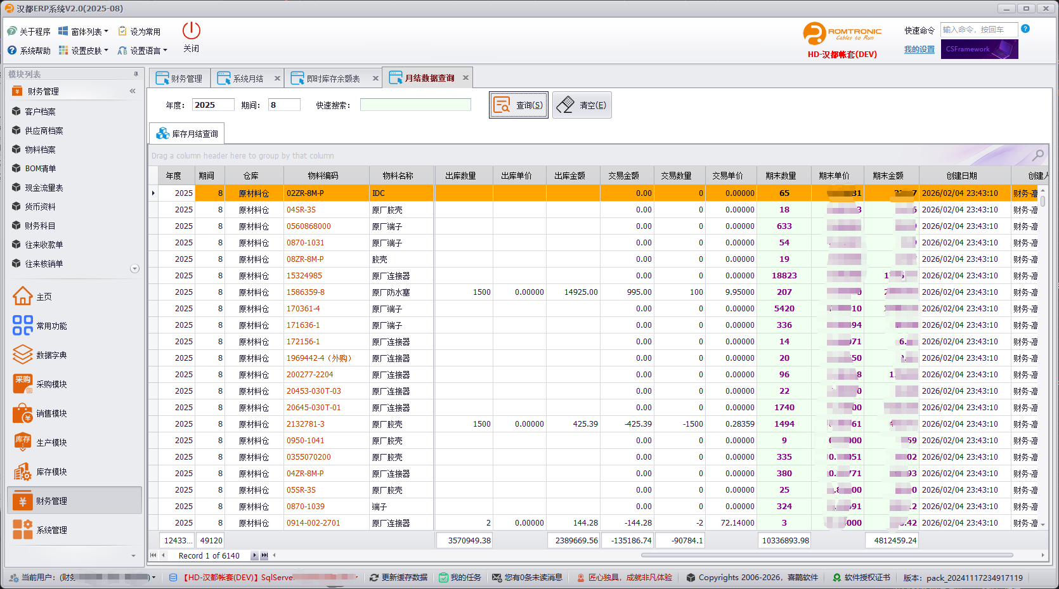Click the 清空(E) clear button

pos(582,105)
